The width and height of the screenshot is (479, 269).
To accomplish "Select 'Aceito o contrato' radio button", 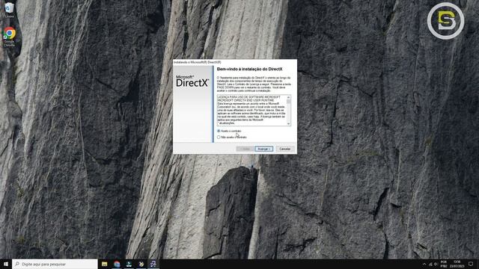I will coord(219,131).
